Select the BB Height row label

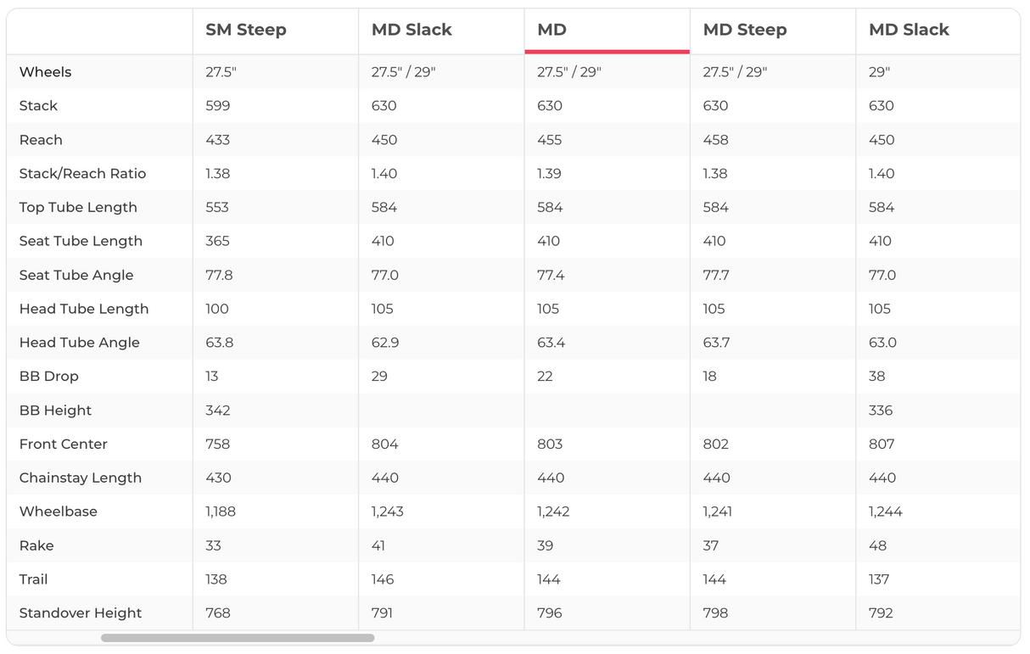55,411
